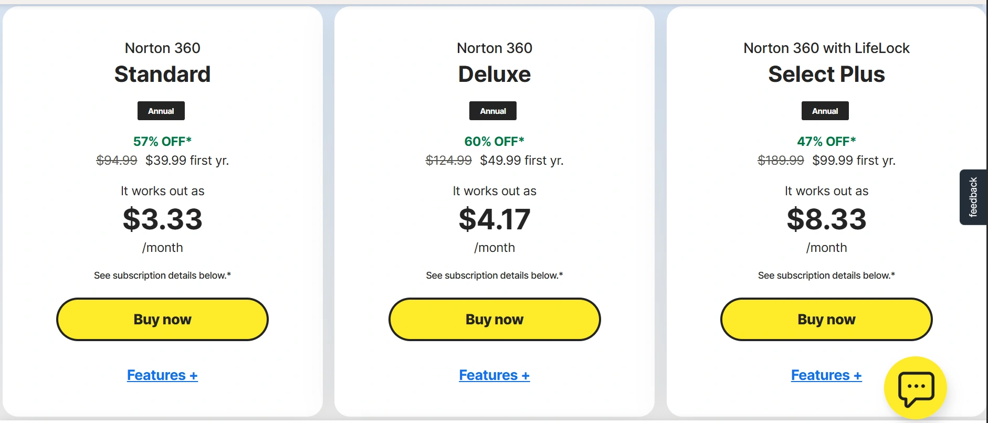The height and width of the screenshot is (423, 988).
Task: Click the 57% OFF* discount label
Action: [x=162, y=141]
